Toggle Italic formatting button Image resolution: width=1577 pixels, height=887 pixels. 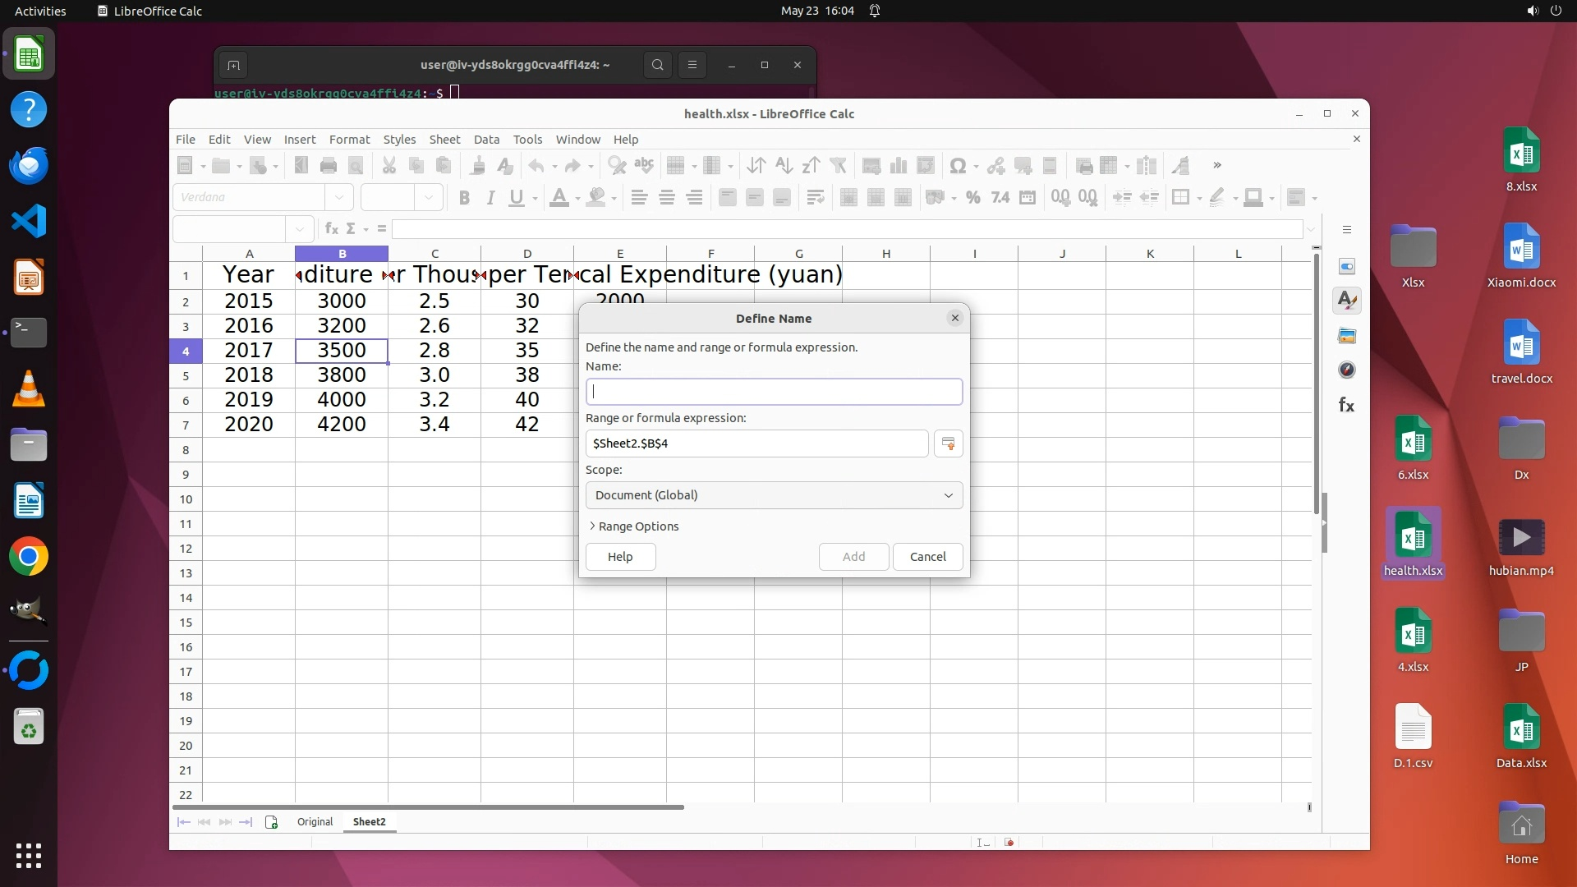click(x=490, y=197)
